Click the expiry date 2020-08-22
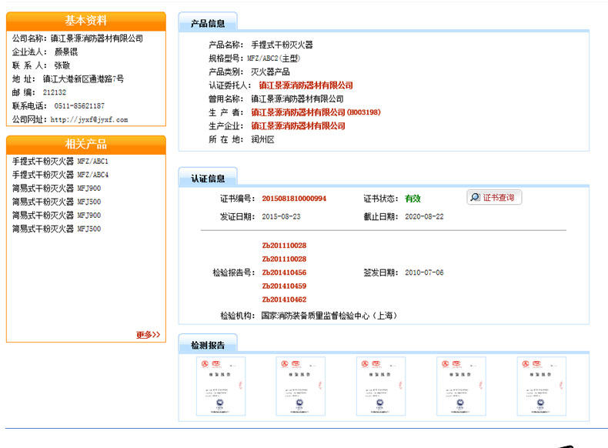This screenshot has height=448, width=608. (x=424, y=216)
